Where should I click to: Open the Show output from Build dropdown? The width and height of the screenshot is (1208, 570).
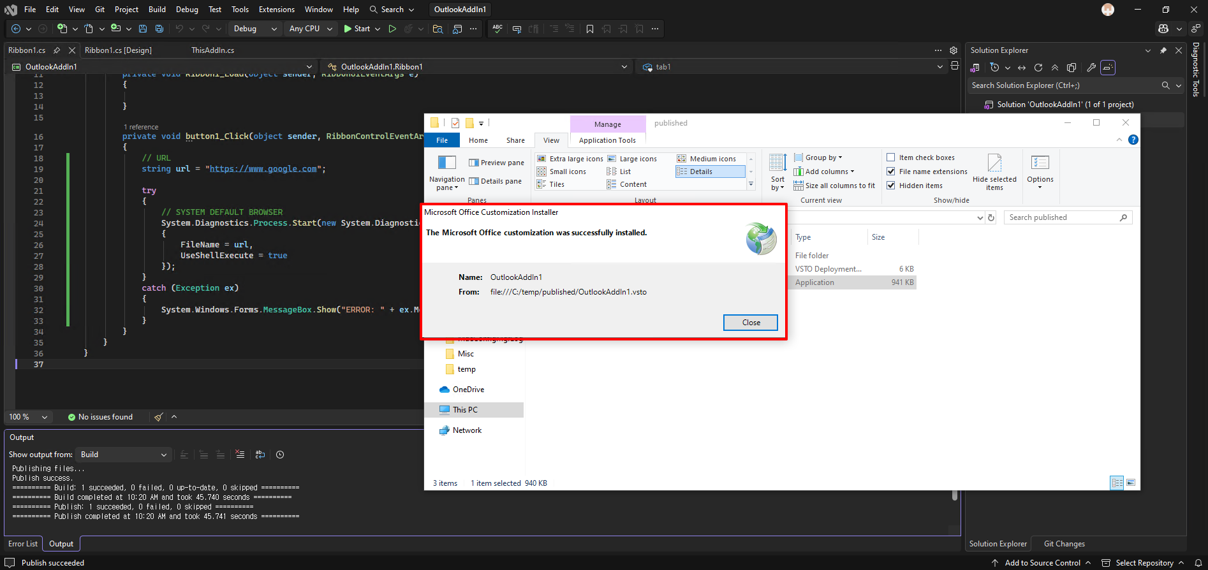[122, 455]
